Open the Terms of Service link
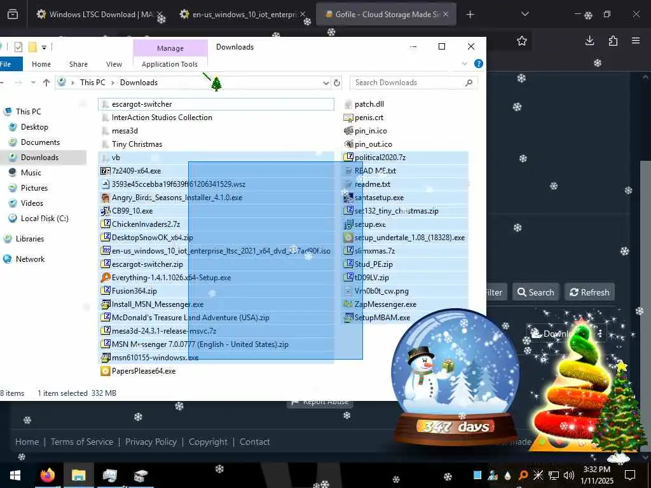Viewport: 651px width, 488px height. 82,442
